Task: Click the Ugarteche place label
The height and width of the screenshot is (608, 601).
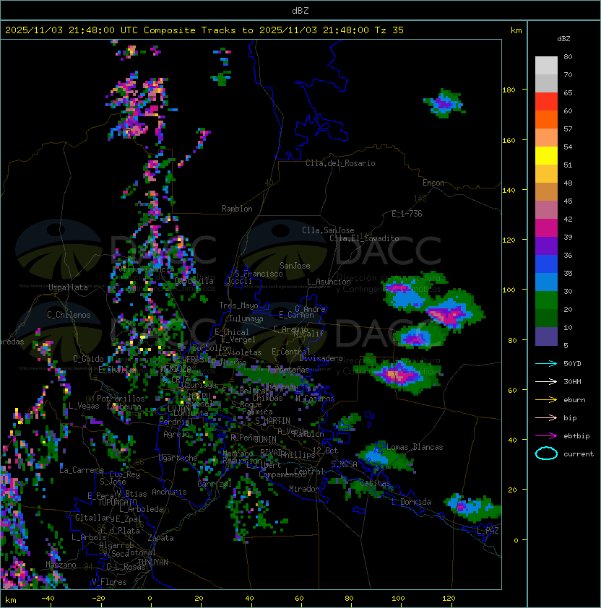Action: tap(178, 458)
